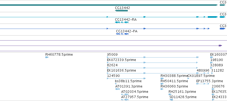
Task: Click the AT27957.5prime EST glyph
Action: point(125,100)
